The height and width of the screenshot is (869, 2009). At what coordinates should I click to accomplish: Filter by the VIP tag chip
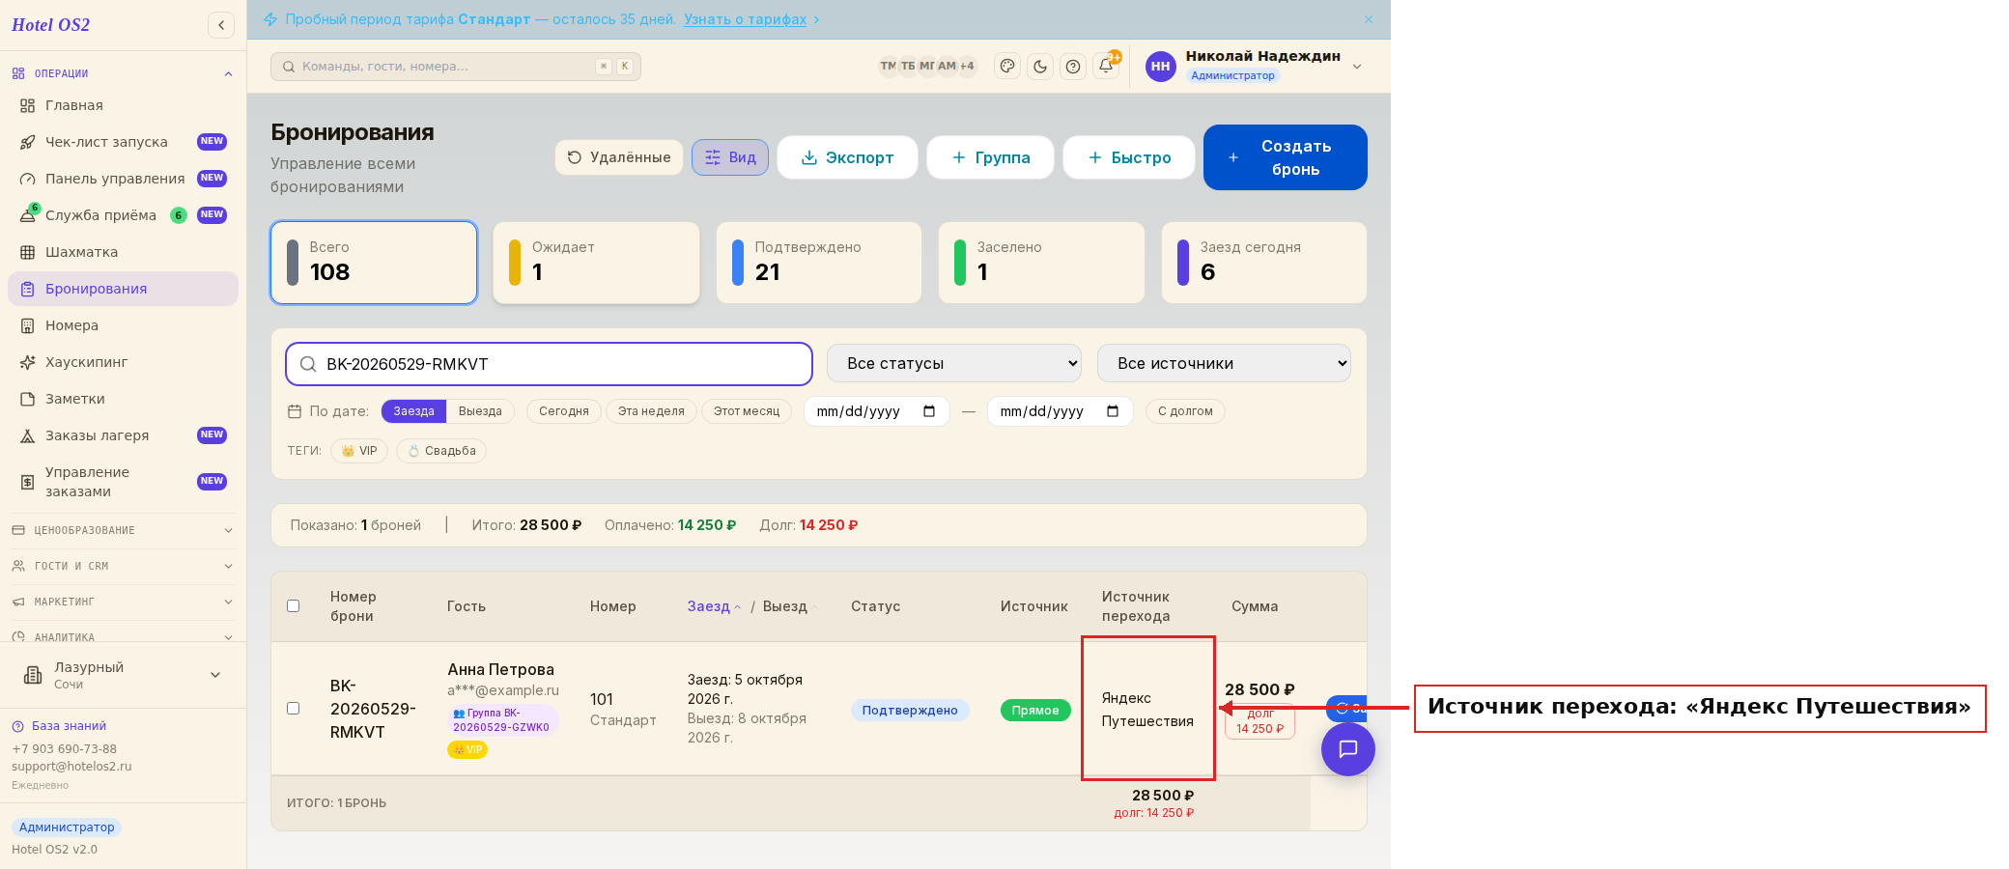[x=359, y=451]
